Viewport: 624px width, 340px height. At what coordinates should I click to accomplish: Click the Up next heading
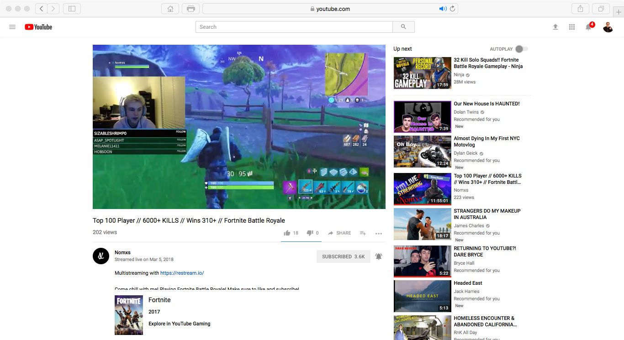pos(402,49)
